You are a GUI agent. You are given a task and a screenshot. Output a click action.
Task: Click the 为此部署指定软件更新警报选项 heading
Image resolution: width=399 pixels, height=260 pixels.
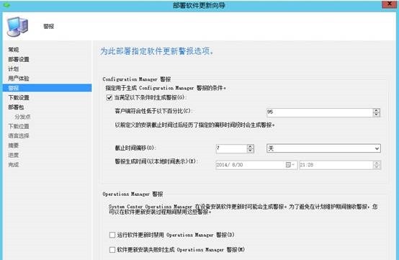[x=157, y=51]
